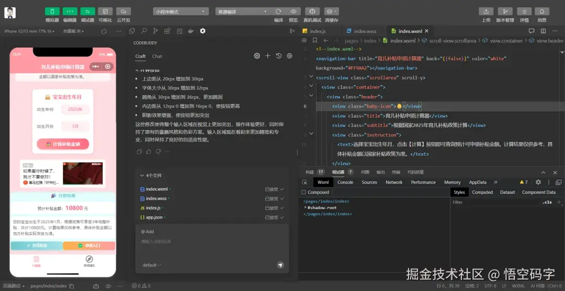Open the 热重载 hot reload dropdown
Screen dimensions: 565x291
[74, 31]
